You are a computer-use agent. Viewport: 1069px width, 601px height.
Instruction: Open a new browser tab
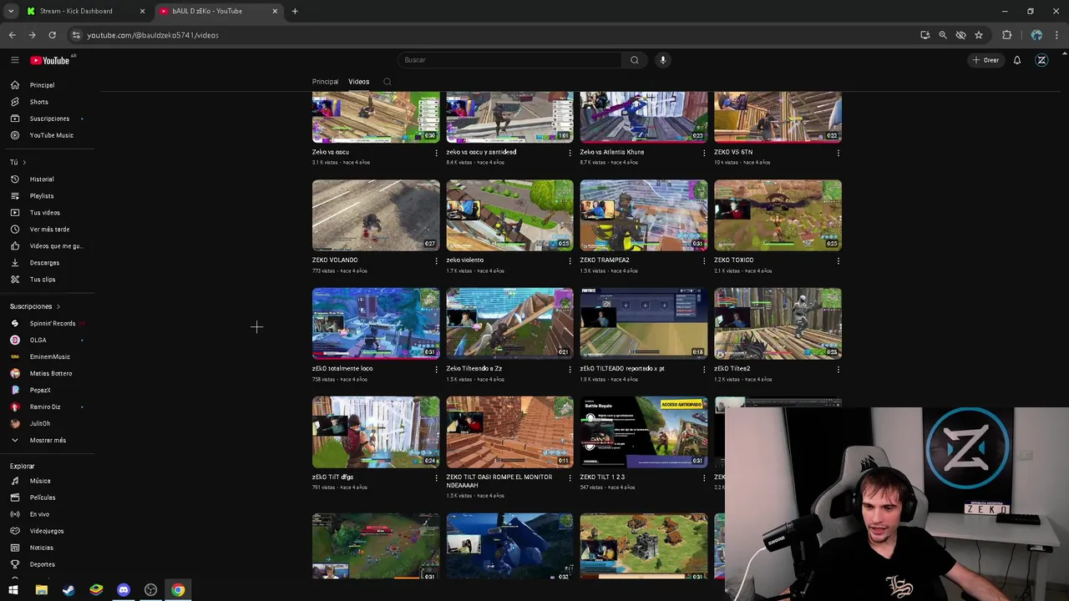(x=295, y=11)
